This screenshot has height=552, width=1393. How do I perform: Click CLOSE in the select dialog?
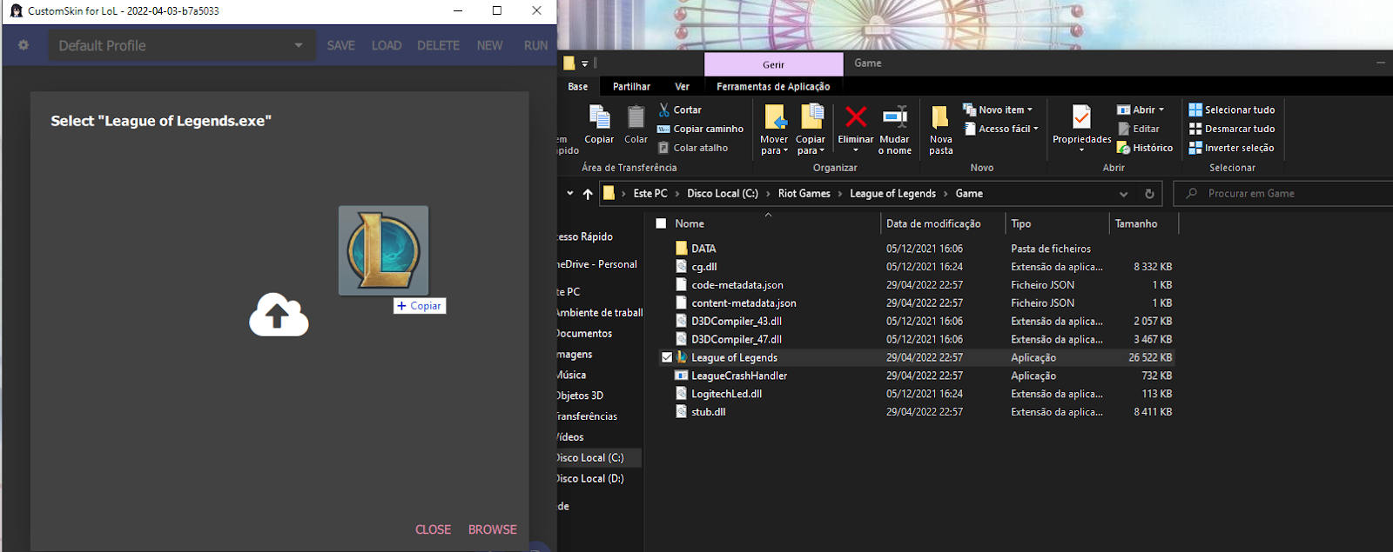point(433,529)
